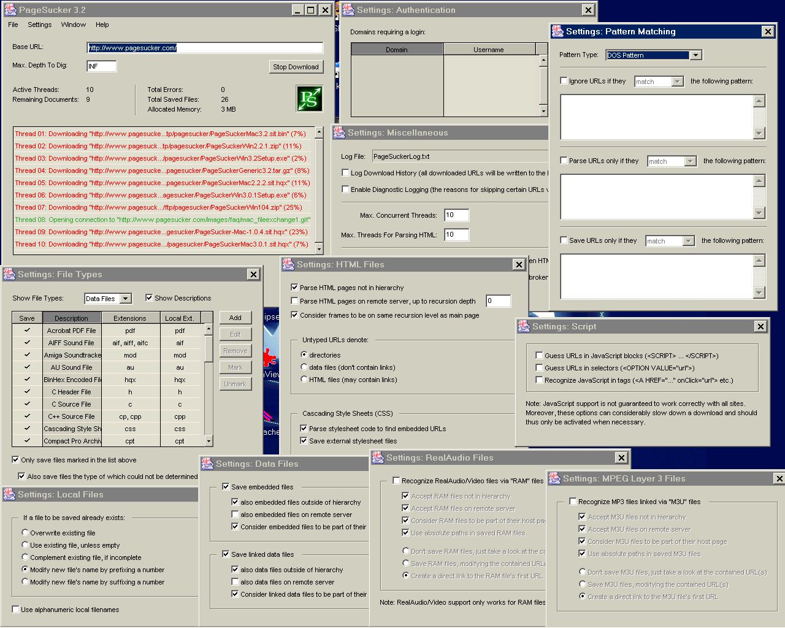Open the Settings menu
The width and height of the screenshot is (785, 628).
click(40, 25)
